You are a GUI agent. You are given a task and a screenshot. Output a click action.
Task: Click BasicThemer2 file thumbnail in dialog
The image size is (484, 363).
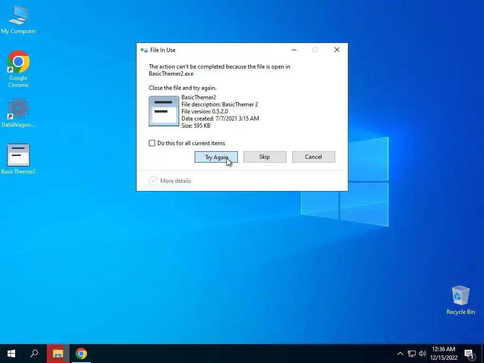click(164, 111)
